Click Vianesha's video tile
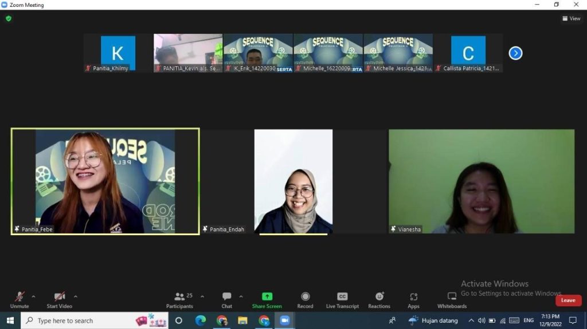The height and width of the screenshot is (329, 587). [x=482, y=181]
